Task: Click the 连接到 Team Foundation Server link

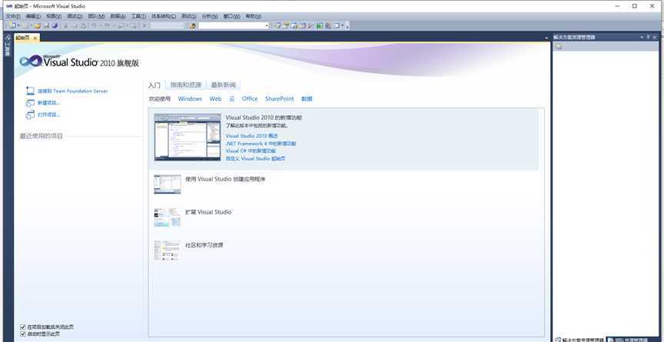Action: 72,91
